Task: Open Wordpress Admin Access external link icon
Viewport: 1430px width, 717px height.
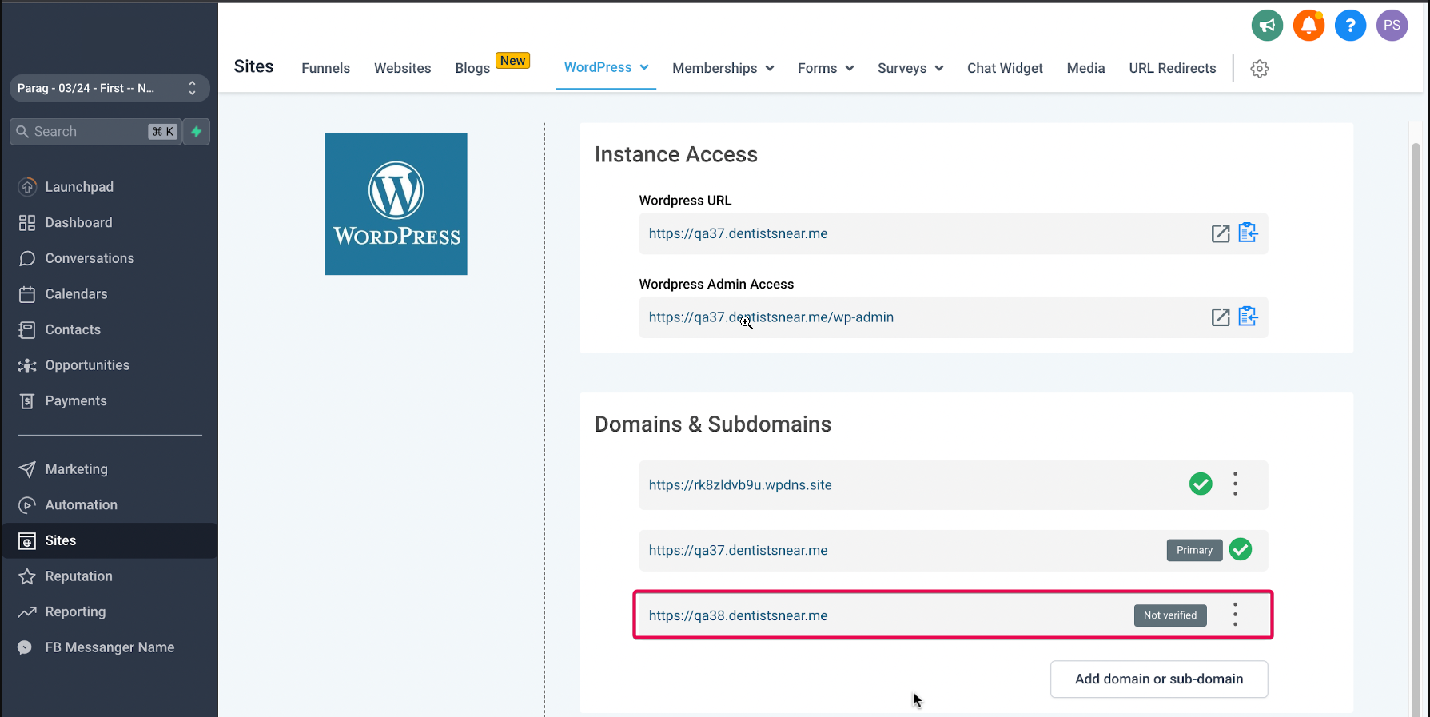Action: coord(1221,317)
